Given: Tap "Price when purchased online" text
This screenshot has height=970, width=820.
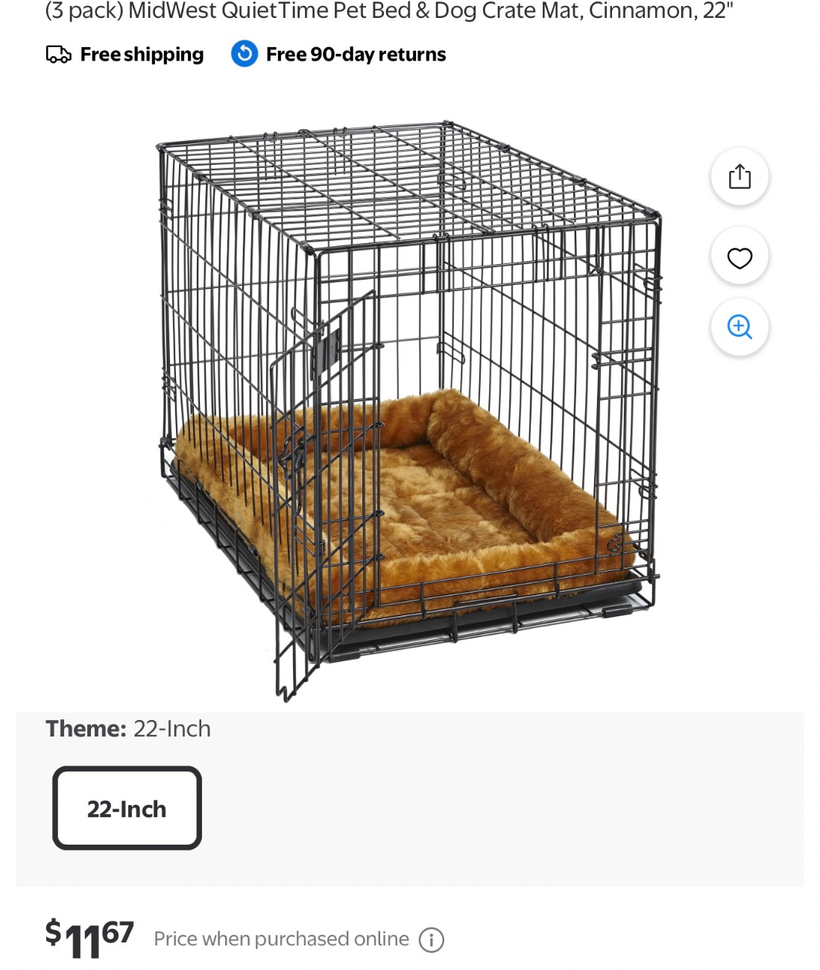Looking at the screenshot, I should [281, 939].
